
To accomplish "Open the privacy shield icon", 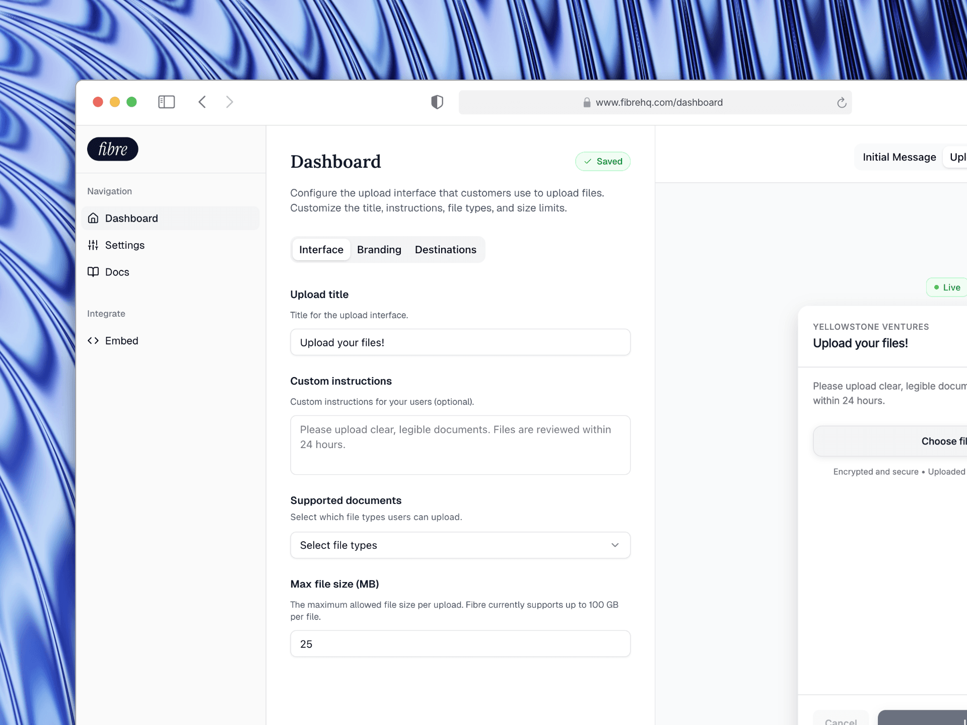I will click(x=437, y=102).
